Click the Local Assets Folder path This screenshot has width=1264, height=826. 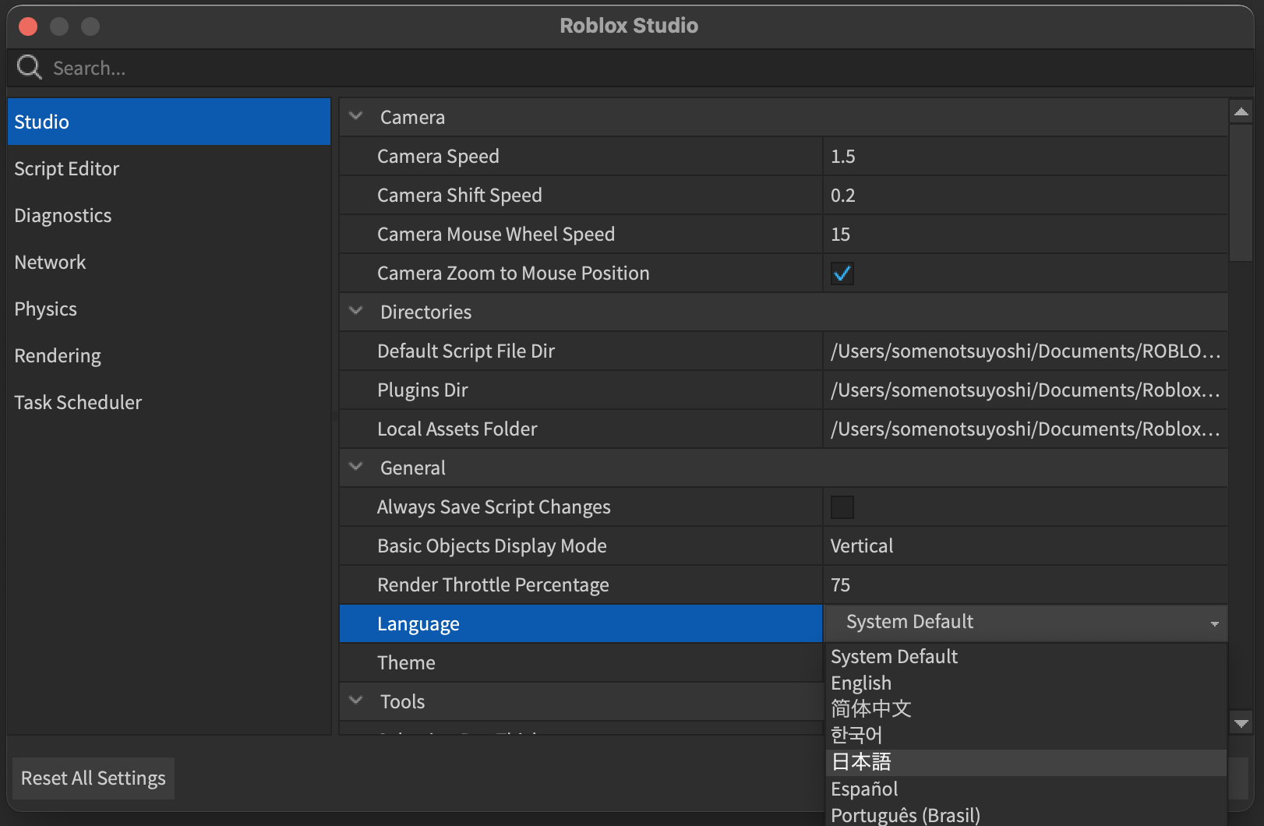(x=1025, y=429)
